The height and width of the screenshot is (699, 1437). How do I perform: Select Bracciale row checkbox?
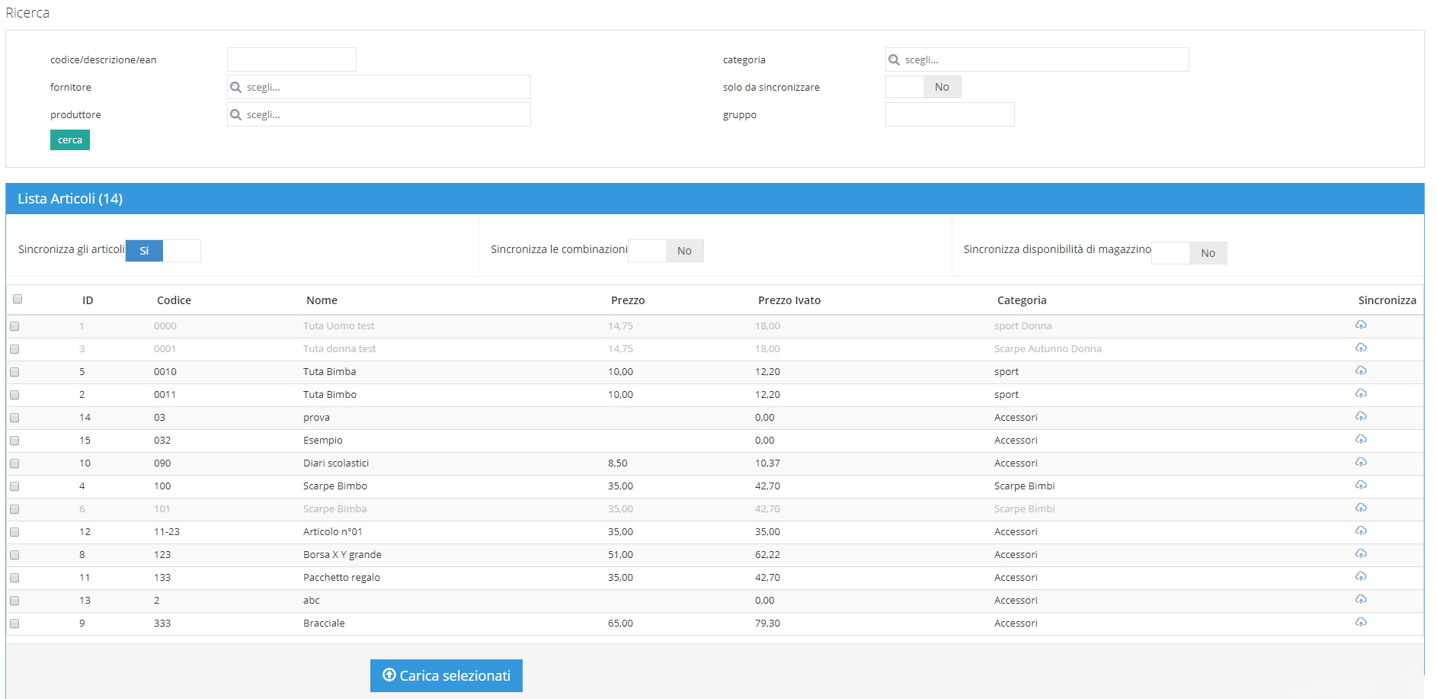[x=14, y=624]
